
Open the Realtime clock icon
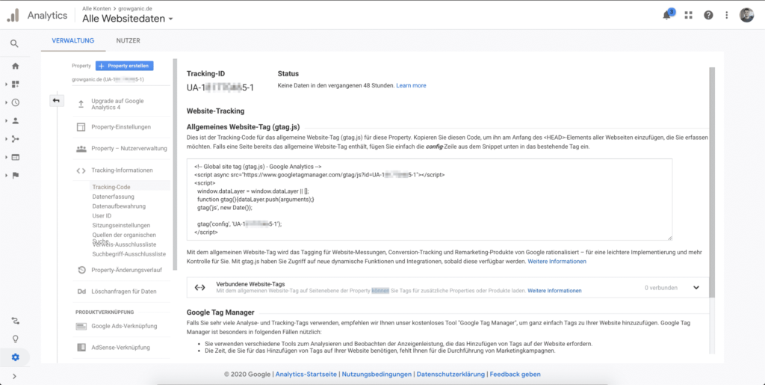click(x=15, y=102)
